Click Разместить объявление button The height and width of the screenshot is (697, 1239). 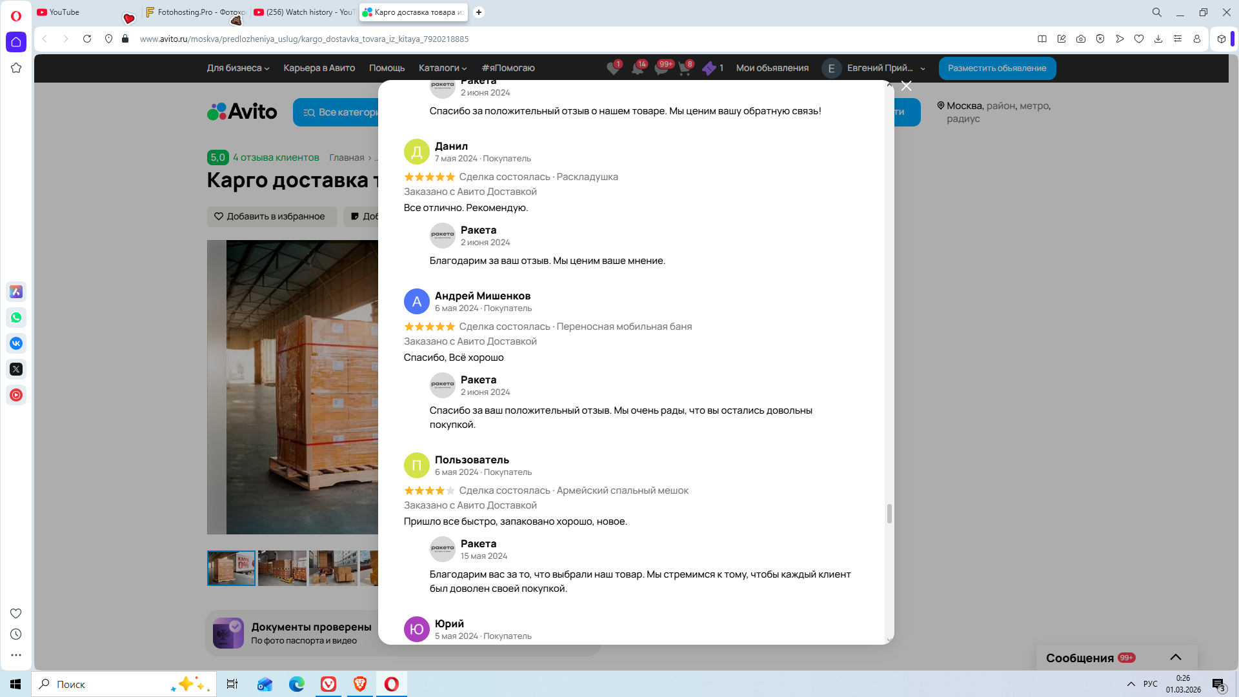[997, 68]
